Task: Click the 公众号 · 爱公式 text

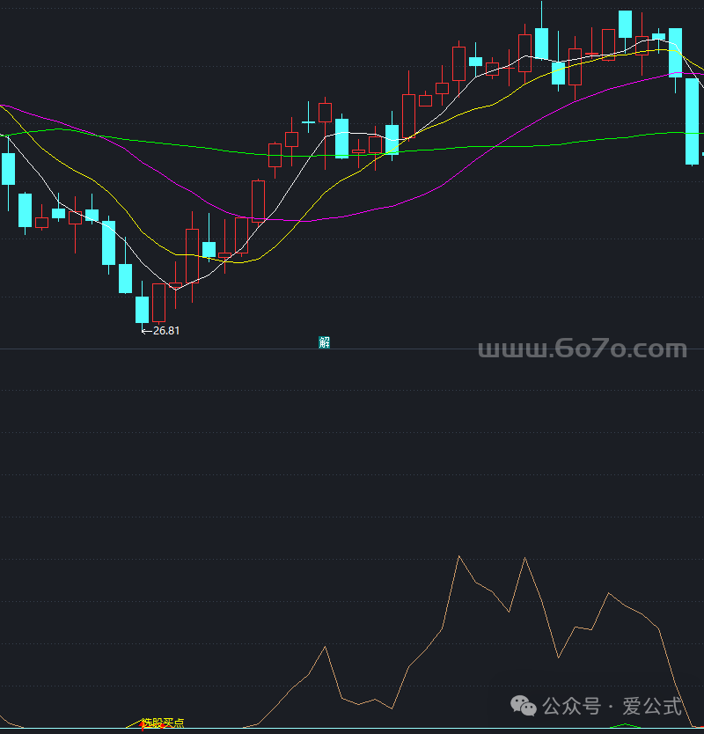Action: (612, 706)
